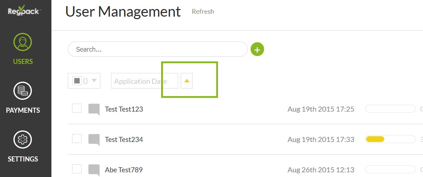Click into the Search field
This screenshot has width=423, height=177.
click(x=158, y=49)
